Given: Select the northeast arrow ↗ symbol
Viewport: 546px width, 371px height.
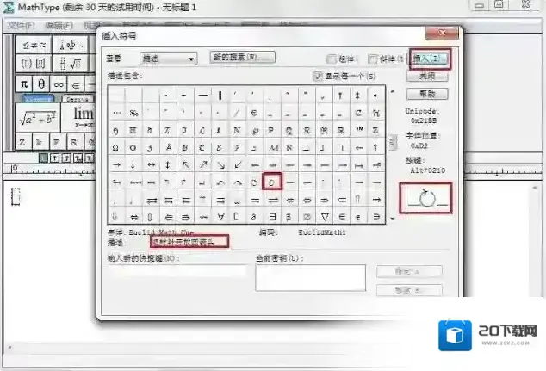Looking at the screenshot, I should click(x=203, y=164).
